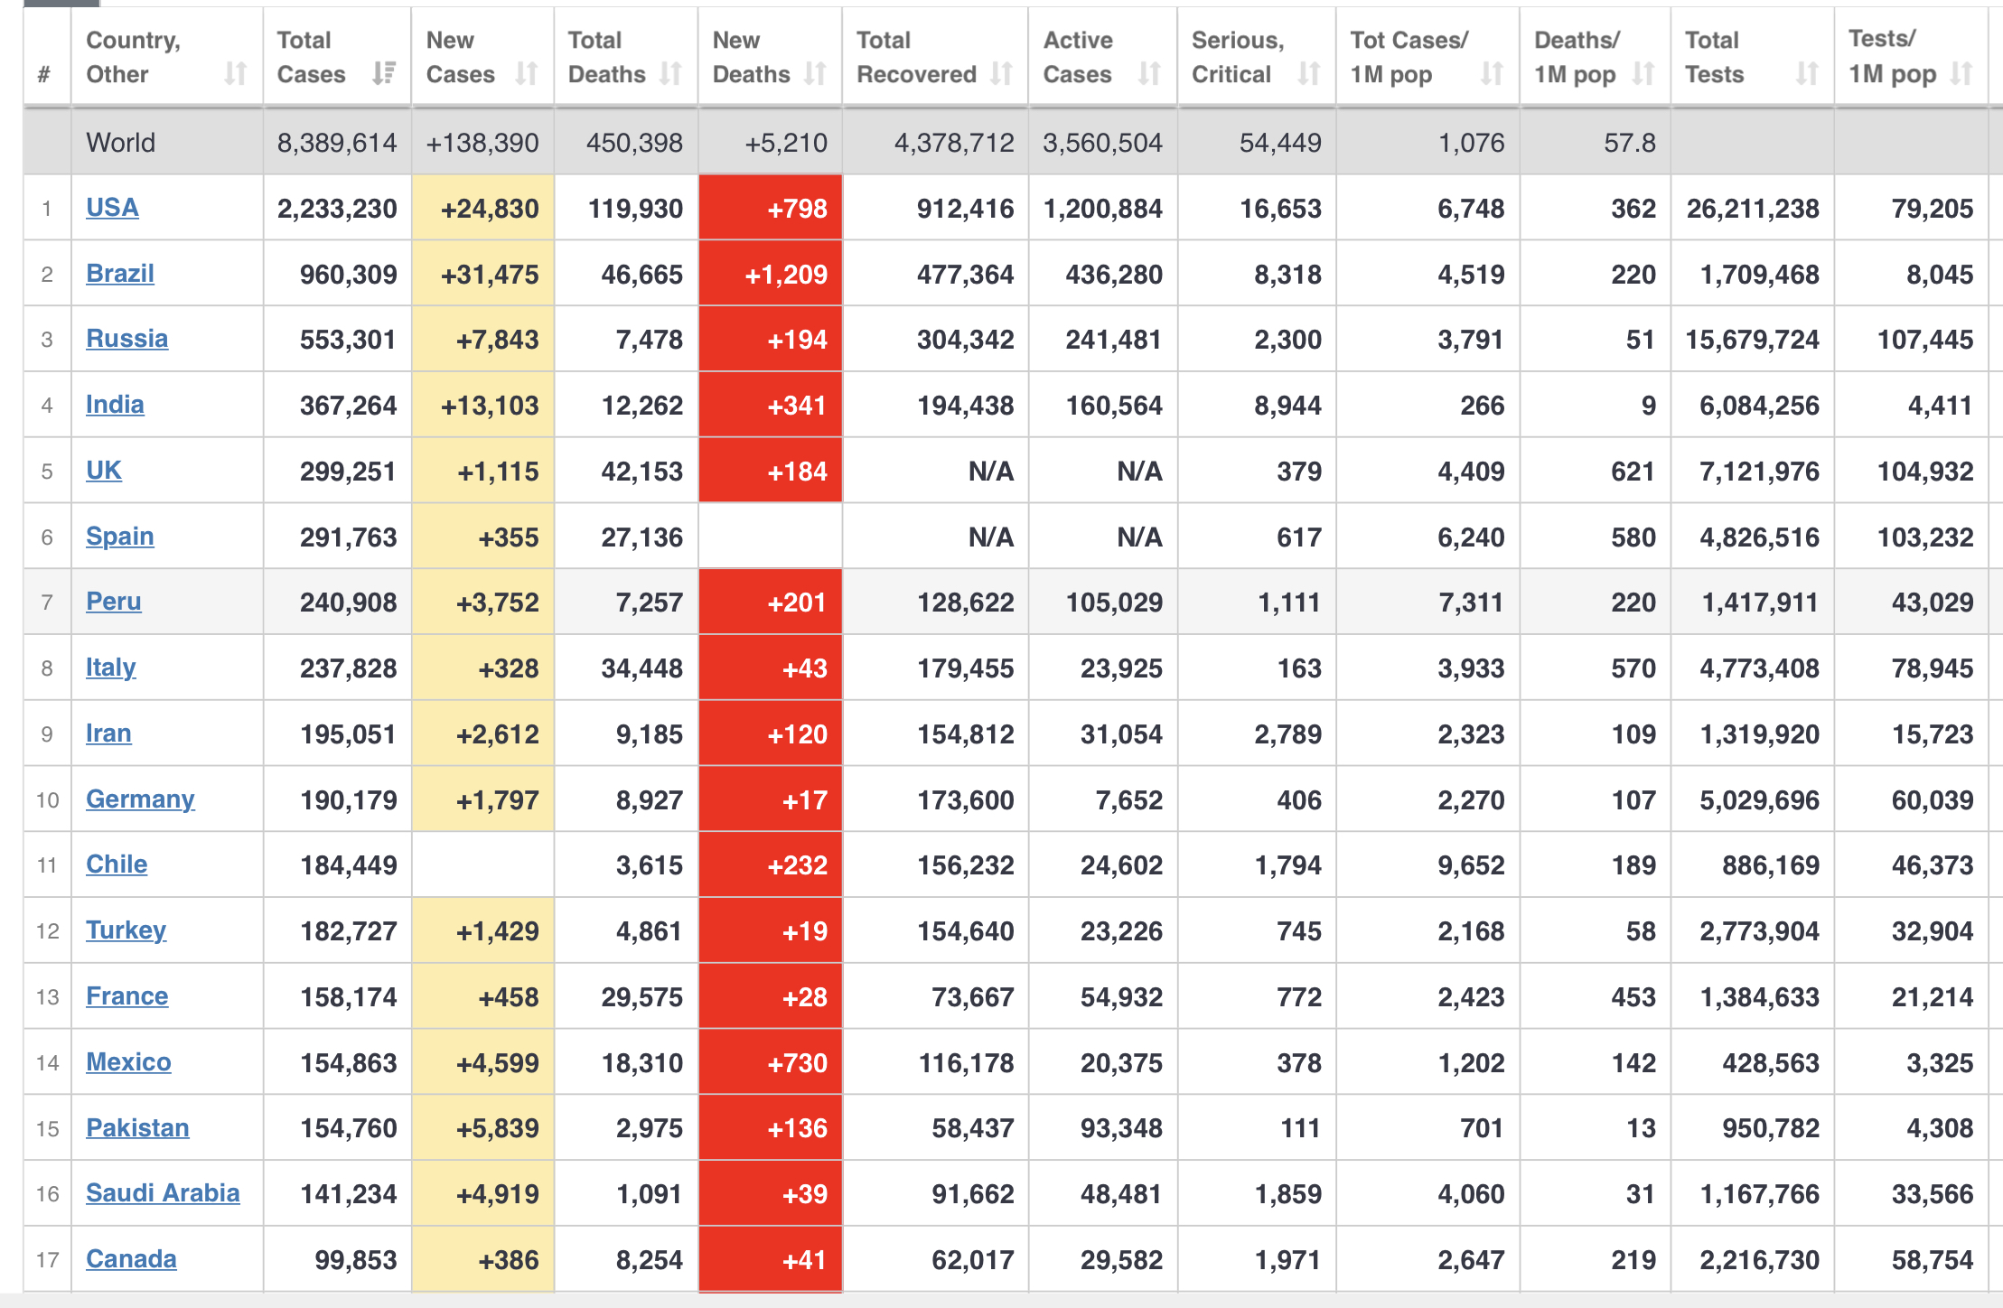This screenshot has height=1308, width=2003.
Task: Click sort arrows in Country, Other column
Action: 235,73
